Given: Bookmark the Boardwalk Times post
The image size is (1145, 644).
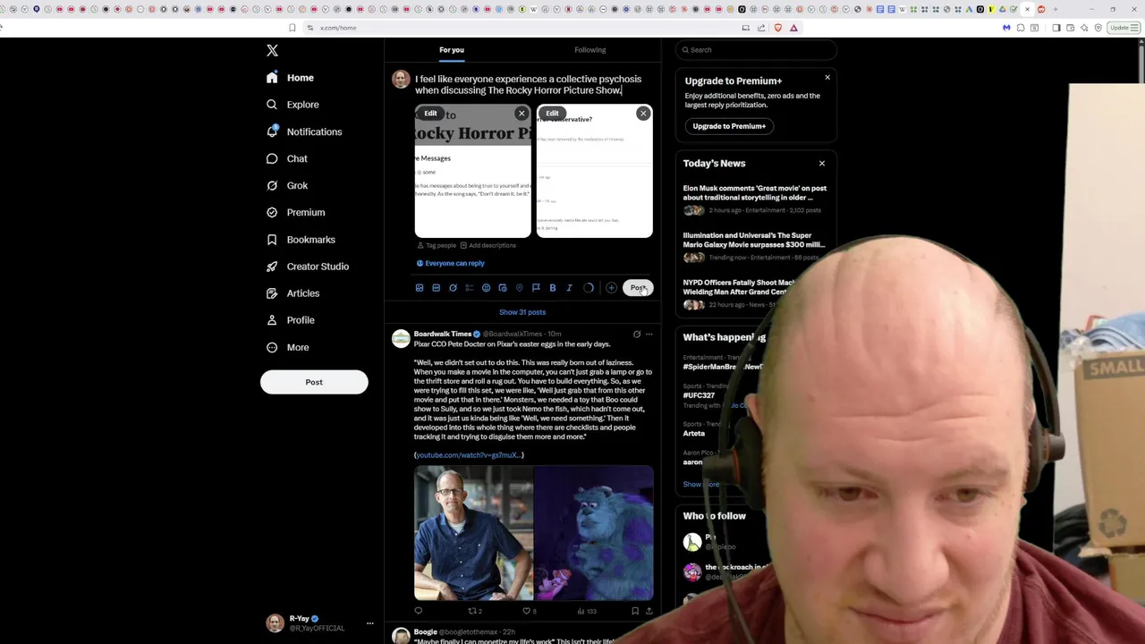Looking at the screenshot, I should coord(635,611).
